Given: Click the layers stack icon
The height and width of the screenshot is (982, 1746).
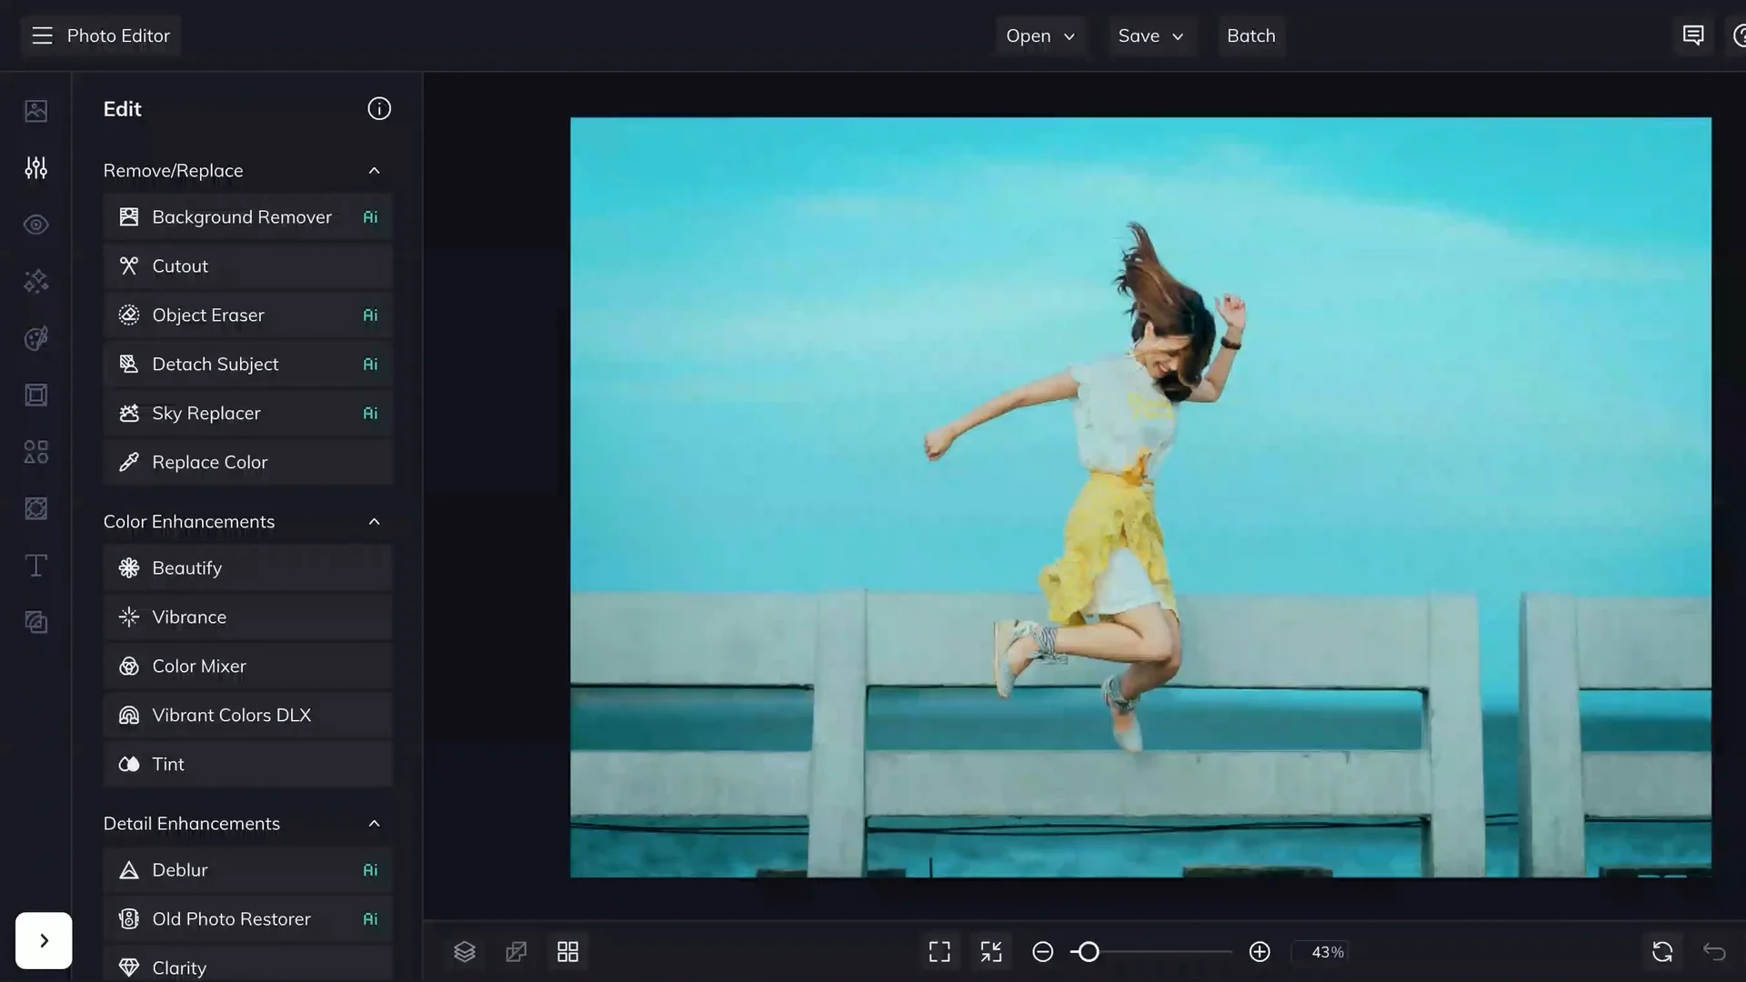Looking at the screenshot, I should tap(465, 952).
